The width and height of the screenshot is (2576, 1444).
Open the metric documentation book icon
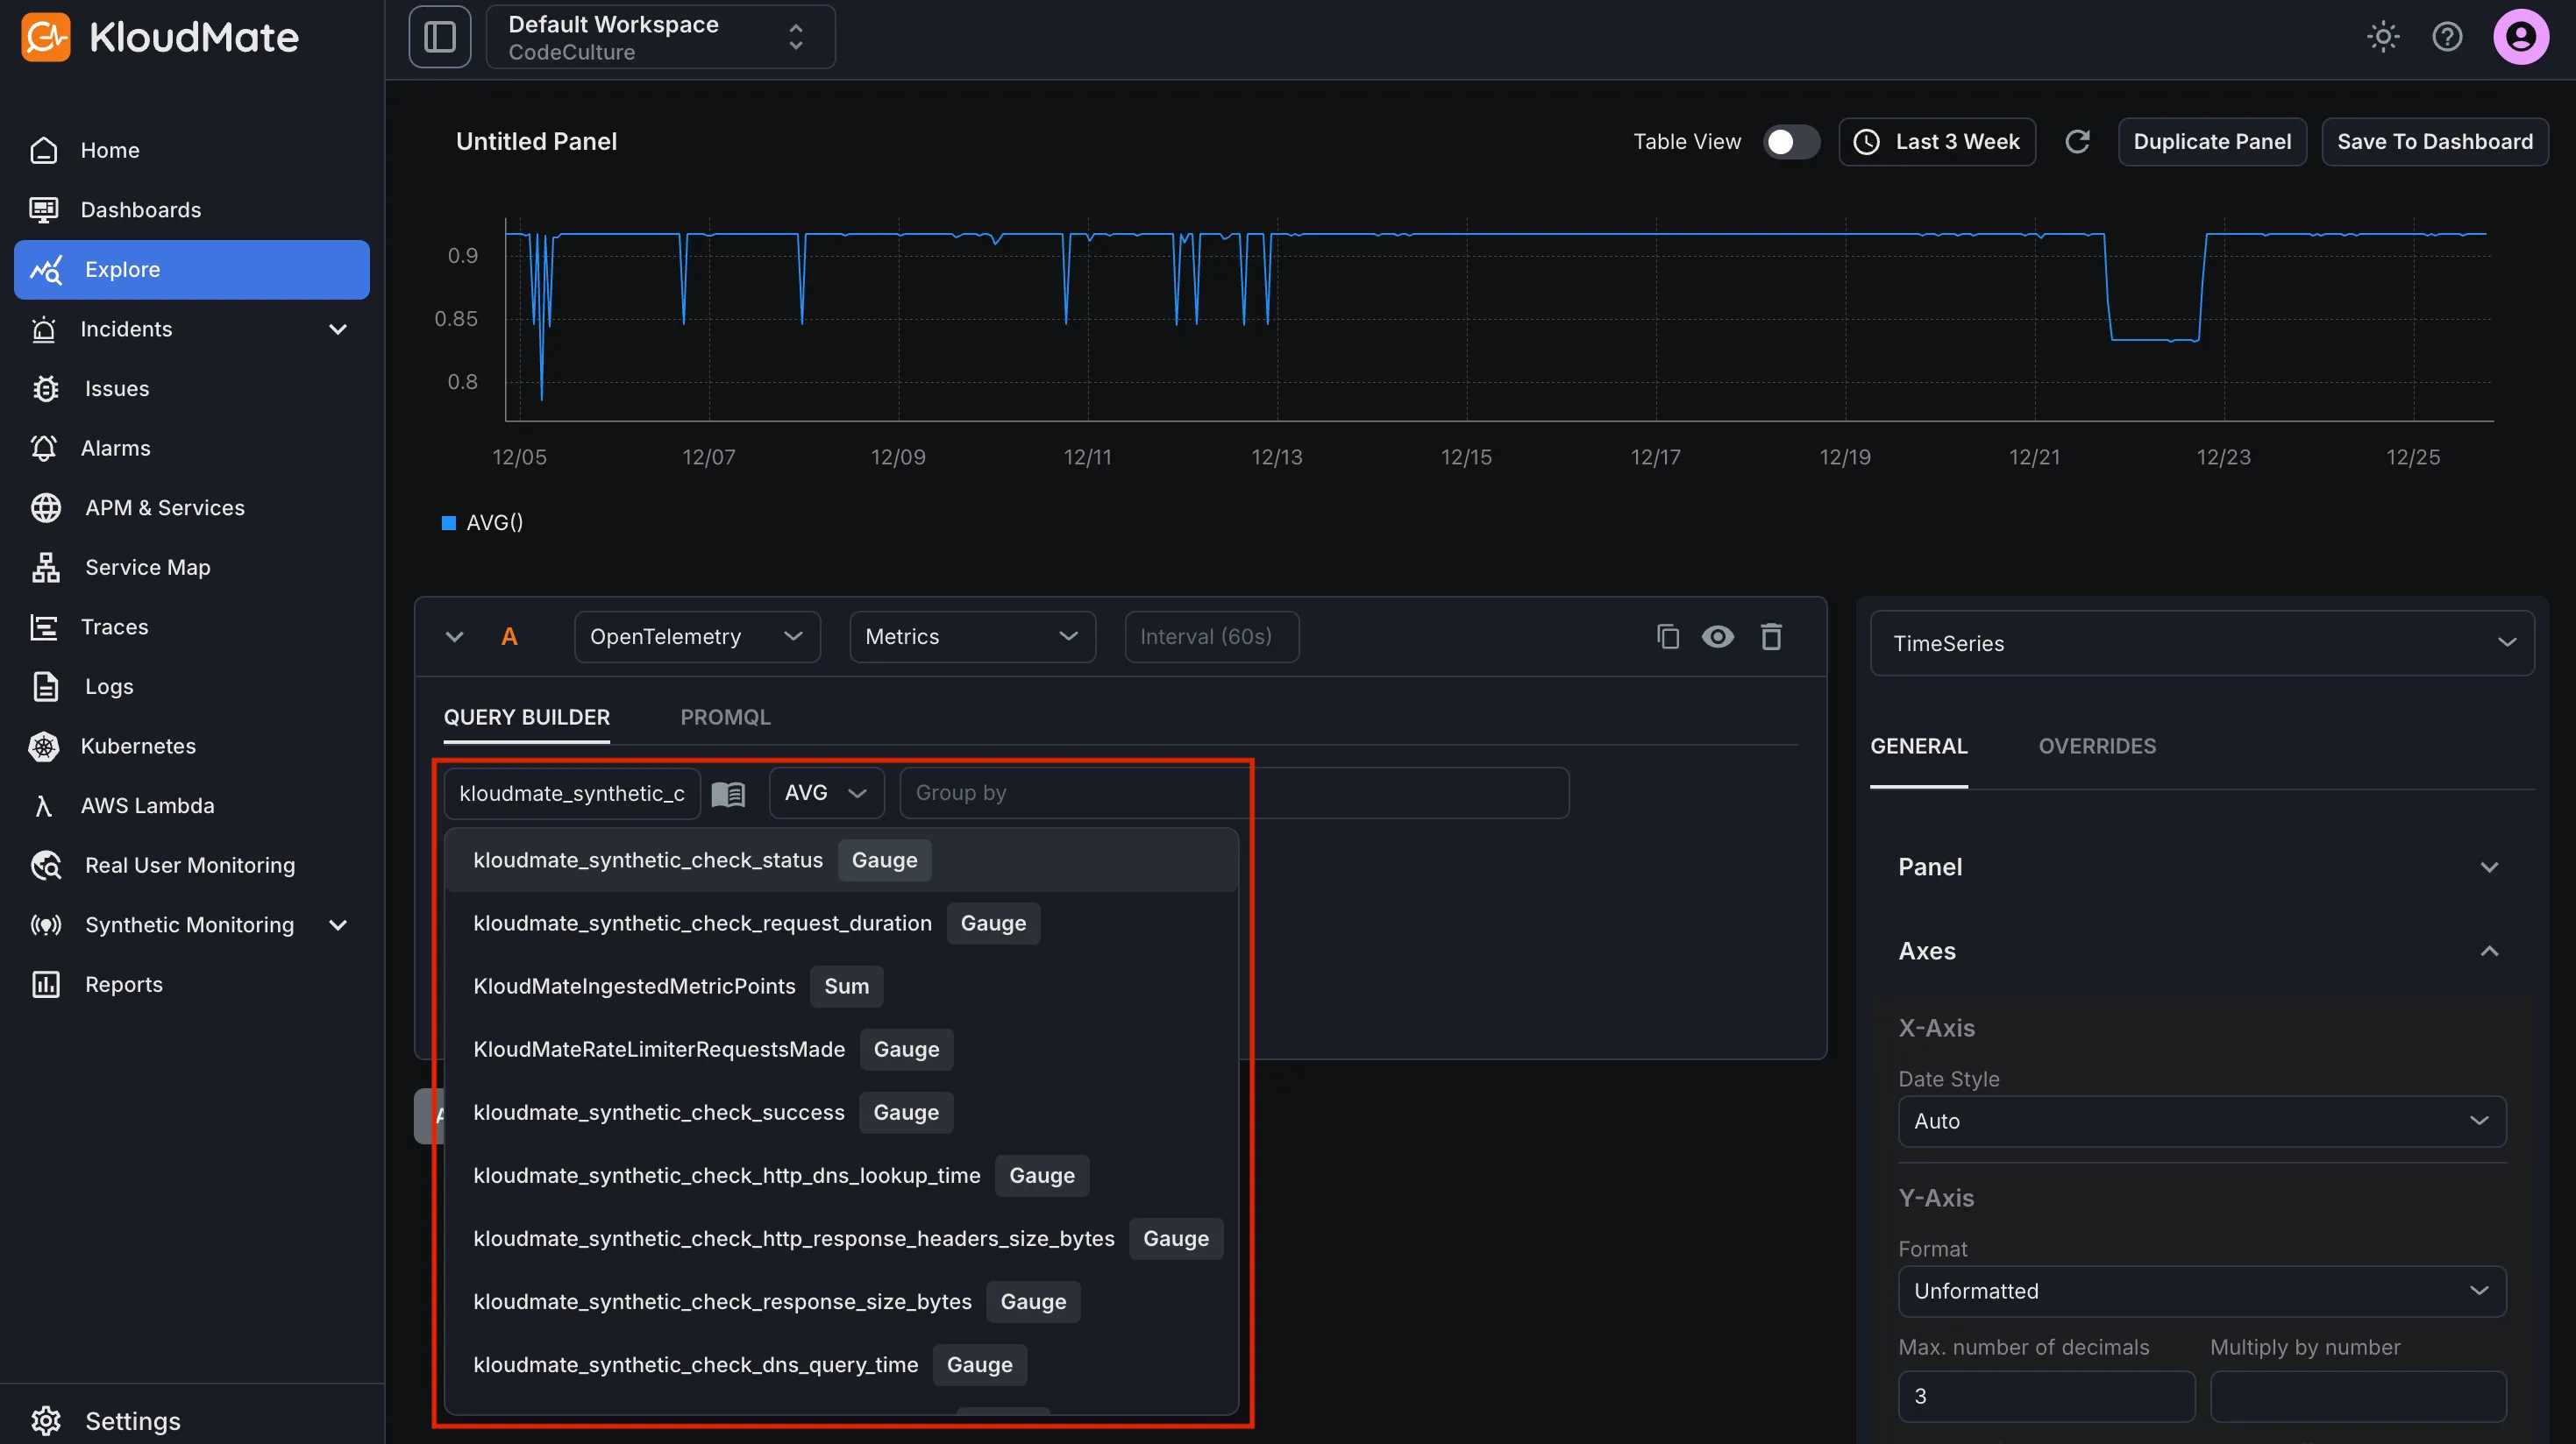728,794
